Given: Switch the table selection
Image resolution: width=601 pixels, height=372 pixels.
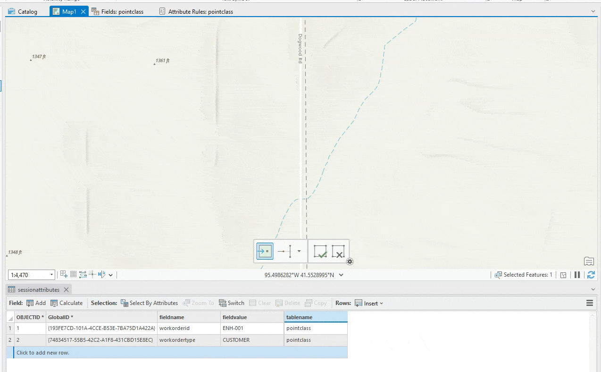Looking at the screenshot, I should pos(232,303).
